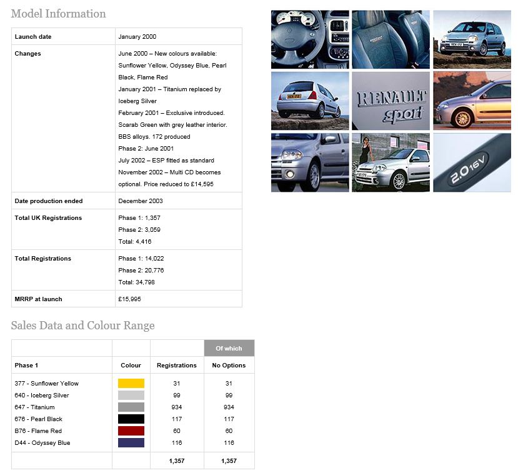
Task: Open the side profile sunset photo
Action: click(x=472, y=101)
